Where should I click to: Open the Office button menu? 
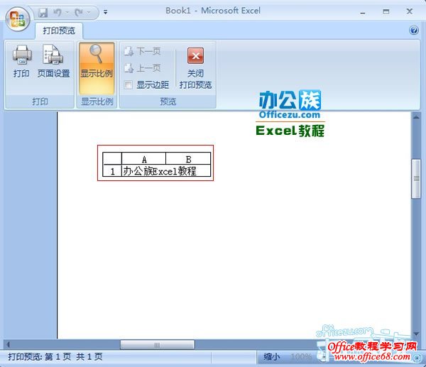(x=18, y=18)
